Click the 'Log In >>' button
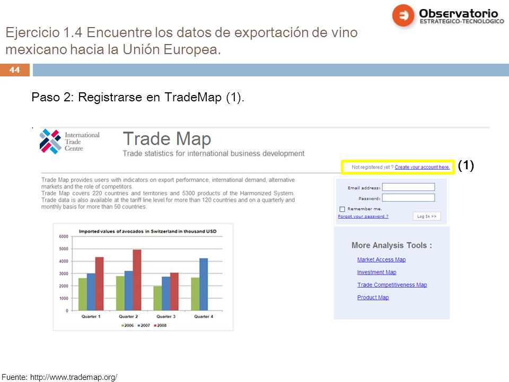The height and width of the screenshot is (382, 509). click(426, 216)
